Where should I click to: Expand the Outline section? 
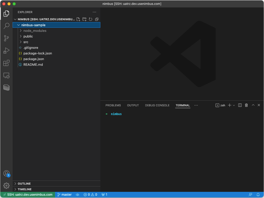(x=56, y=184)
